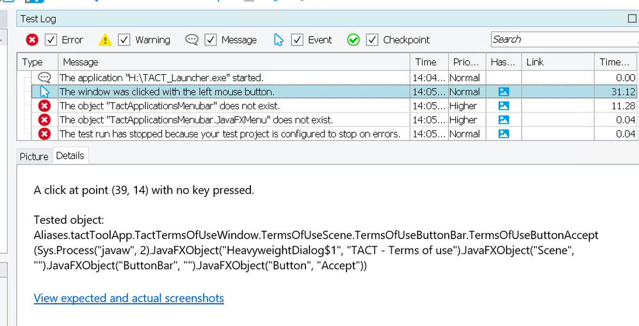The height and width of the screenshot is (326, 639).
Task: Disable the Checkpoint filter checkbox
Action: click(373, 40)
